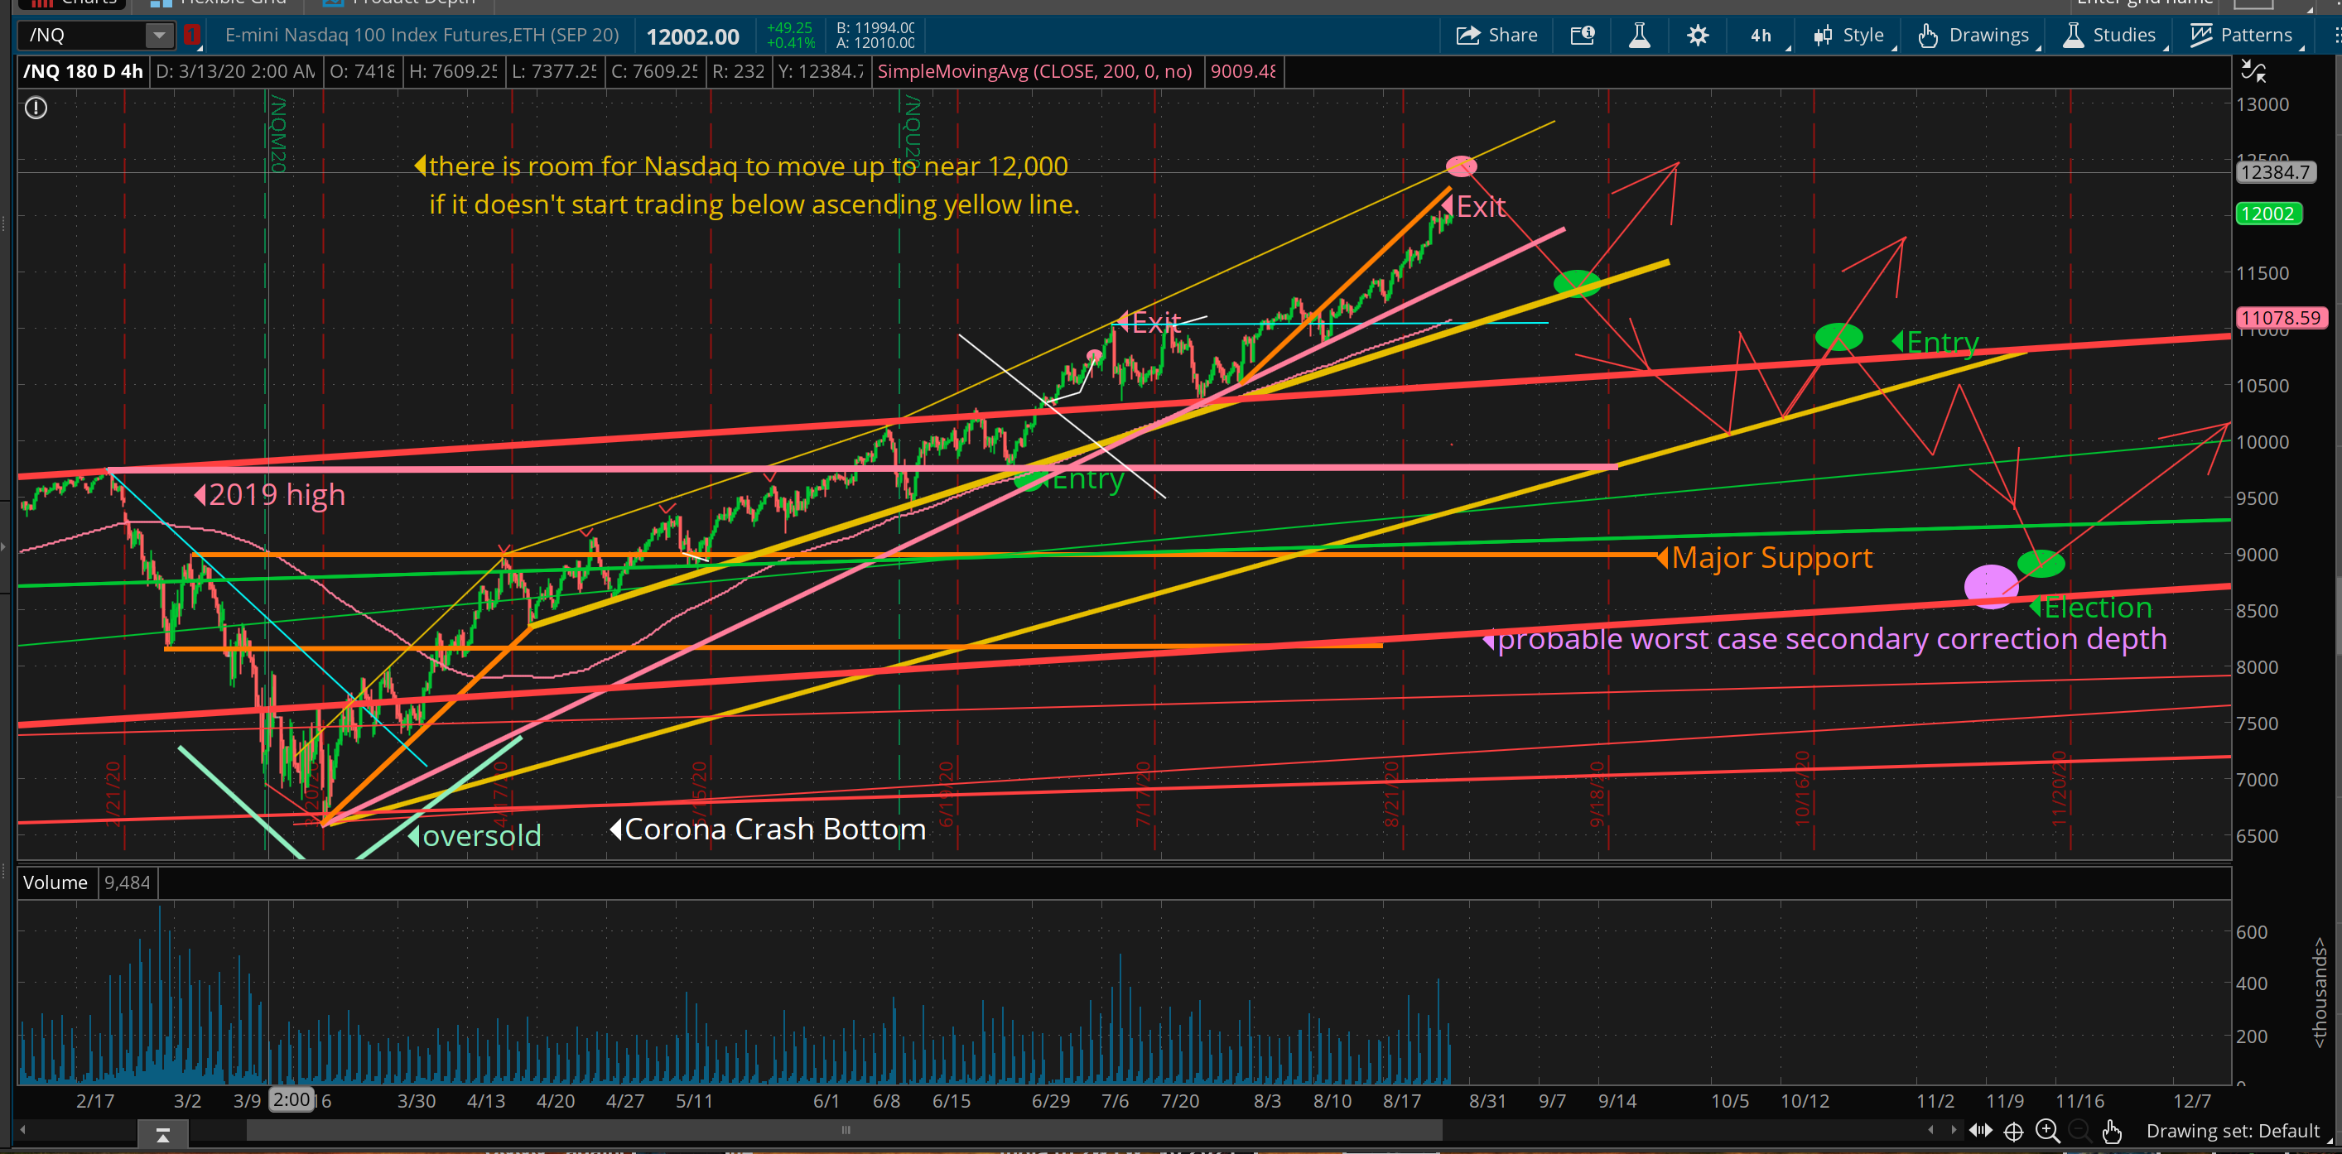Select the crosshair pan tool icon
This screenshot has height=1154, width=2342.
point(2013,1130)
